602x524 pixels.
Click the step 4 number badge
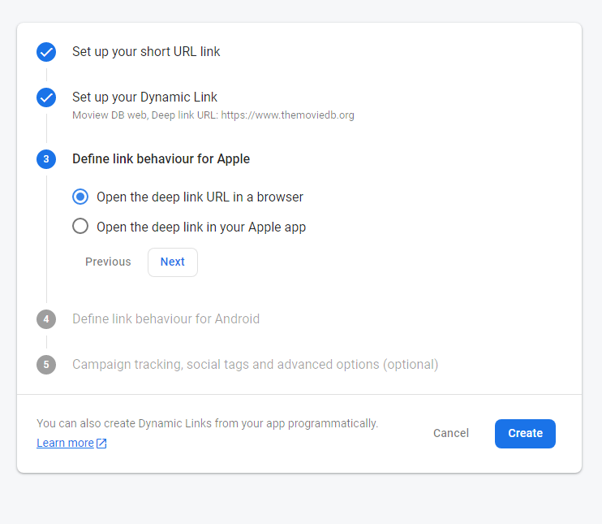46,319
